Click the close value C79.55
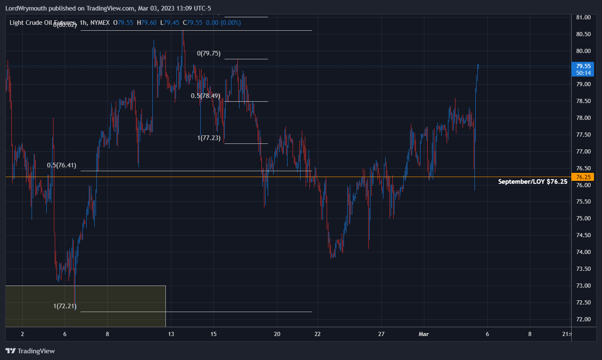This screenshot has width=602, height=360. click(x=192, y=23)
